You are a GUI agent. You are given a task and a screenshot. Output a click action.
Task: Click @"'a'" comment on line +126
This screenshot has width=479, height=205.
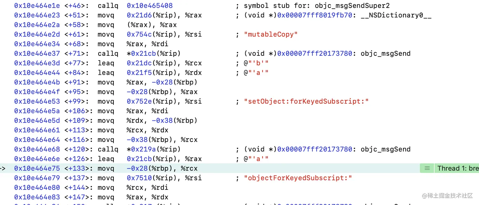coord(256,159)
